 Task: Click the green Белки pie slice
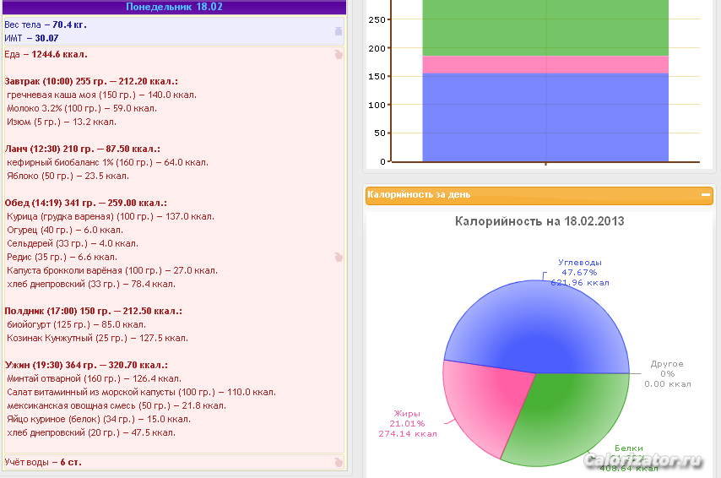(x=574, y=414)
